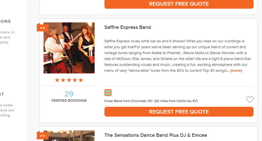Click the middle orange rating star

69,80
